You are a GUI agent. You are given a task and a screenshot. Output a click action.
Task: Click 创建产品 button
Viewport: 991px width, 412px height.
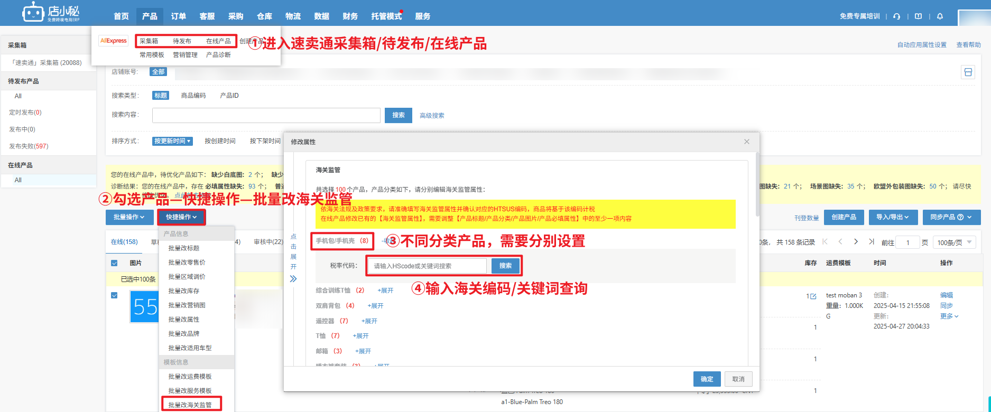pyautogui.click(x=844, y=217)
